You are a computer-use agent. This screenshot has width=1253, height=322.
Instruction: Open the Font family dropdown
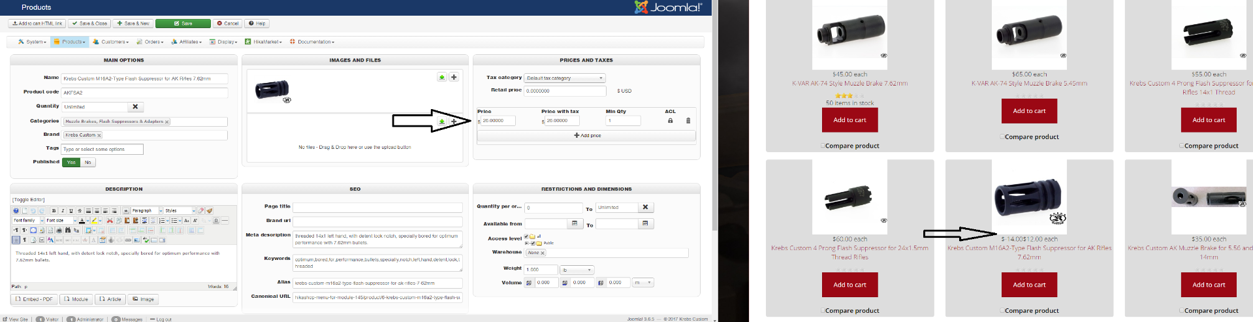click(x=28, y=221)
